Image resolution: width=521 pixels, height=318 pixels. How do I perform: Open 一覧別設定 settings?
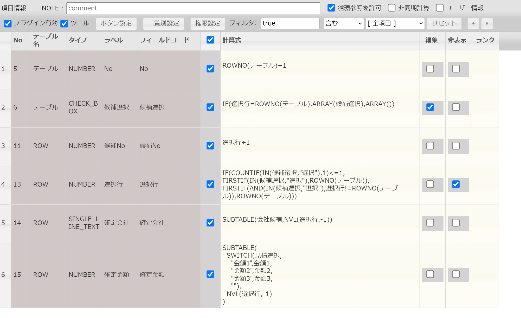click(x=164, y=23)
